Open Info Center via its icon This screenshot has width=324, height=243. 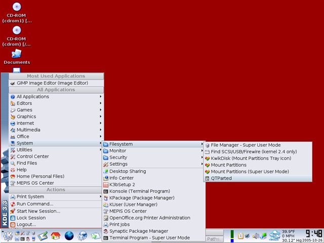(x=106, y=178)
